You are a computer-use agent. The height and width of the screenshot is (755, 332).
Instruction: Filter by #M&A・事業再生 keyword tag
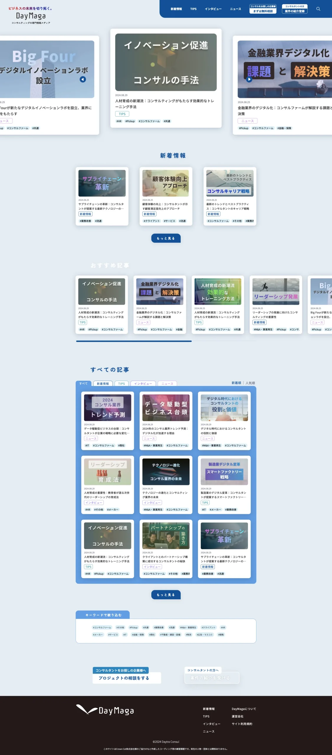point(188,627)
